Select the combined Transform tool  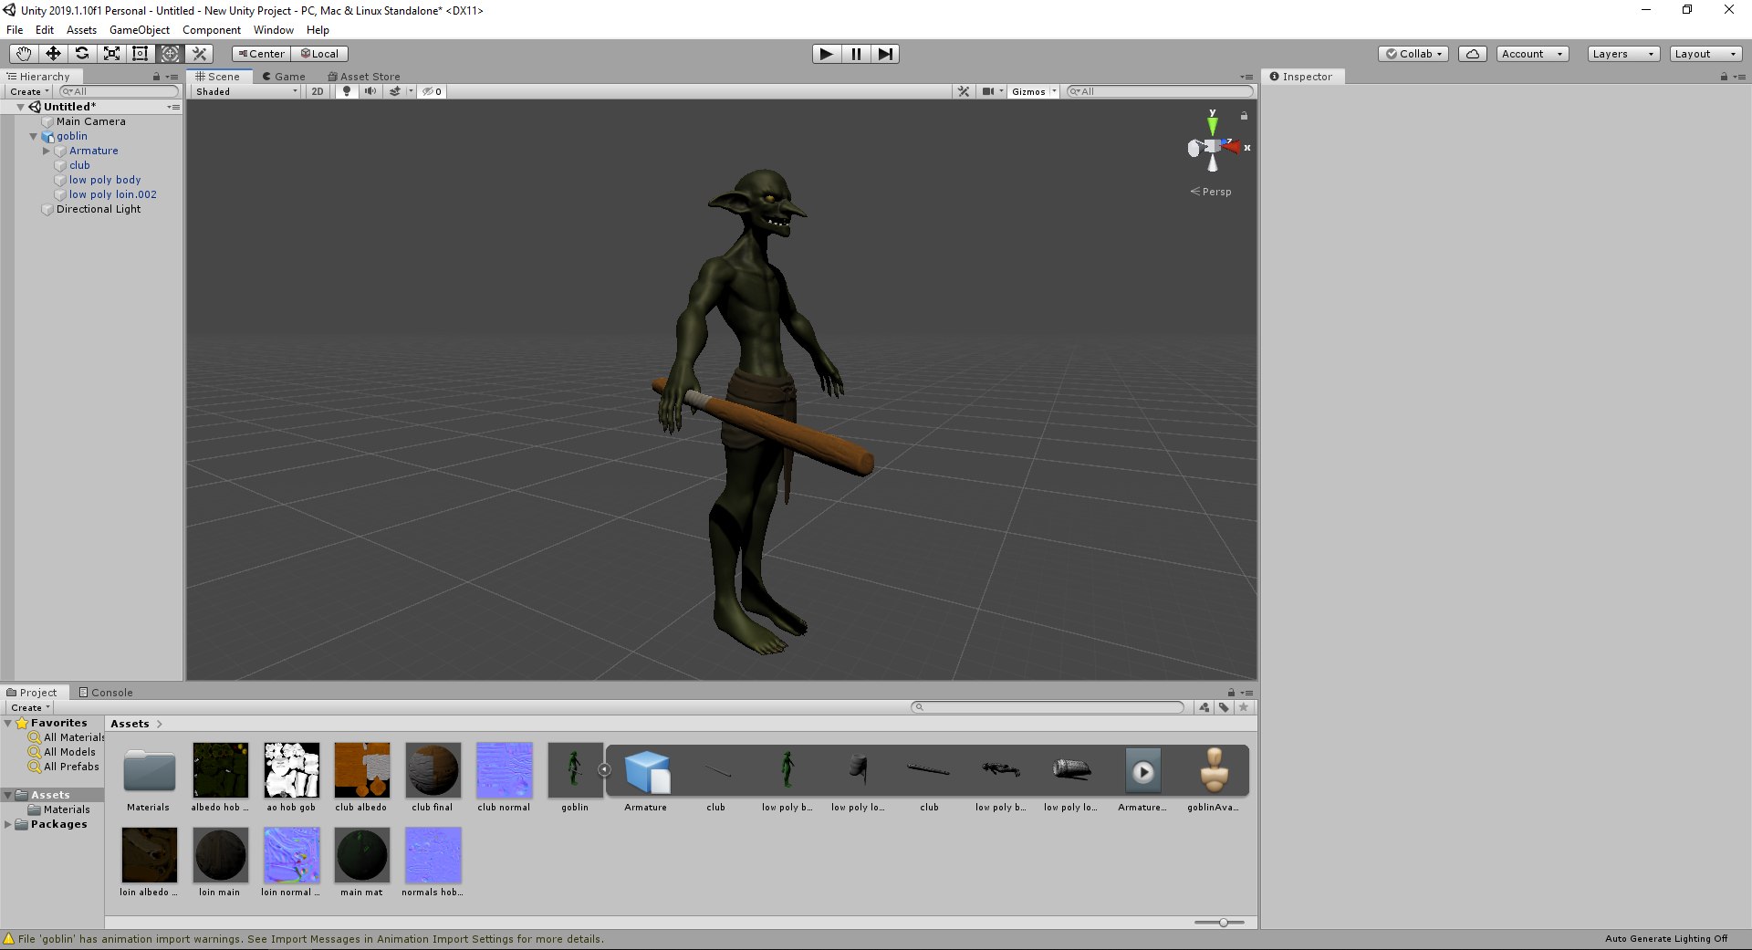(x=171, y=54)
